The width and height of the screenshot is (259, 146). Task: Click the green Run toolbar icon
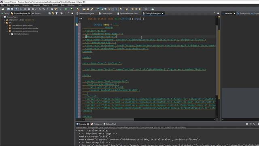(66, 9)
